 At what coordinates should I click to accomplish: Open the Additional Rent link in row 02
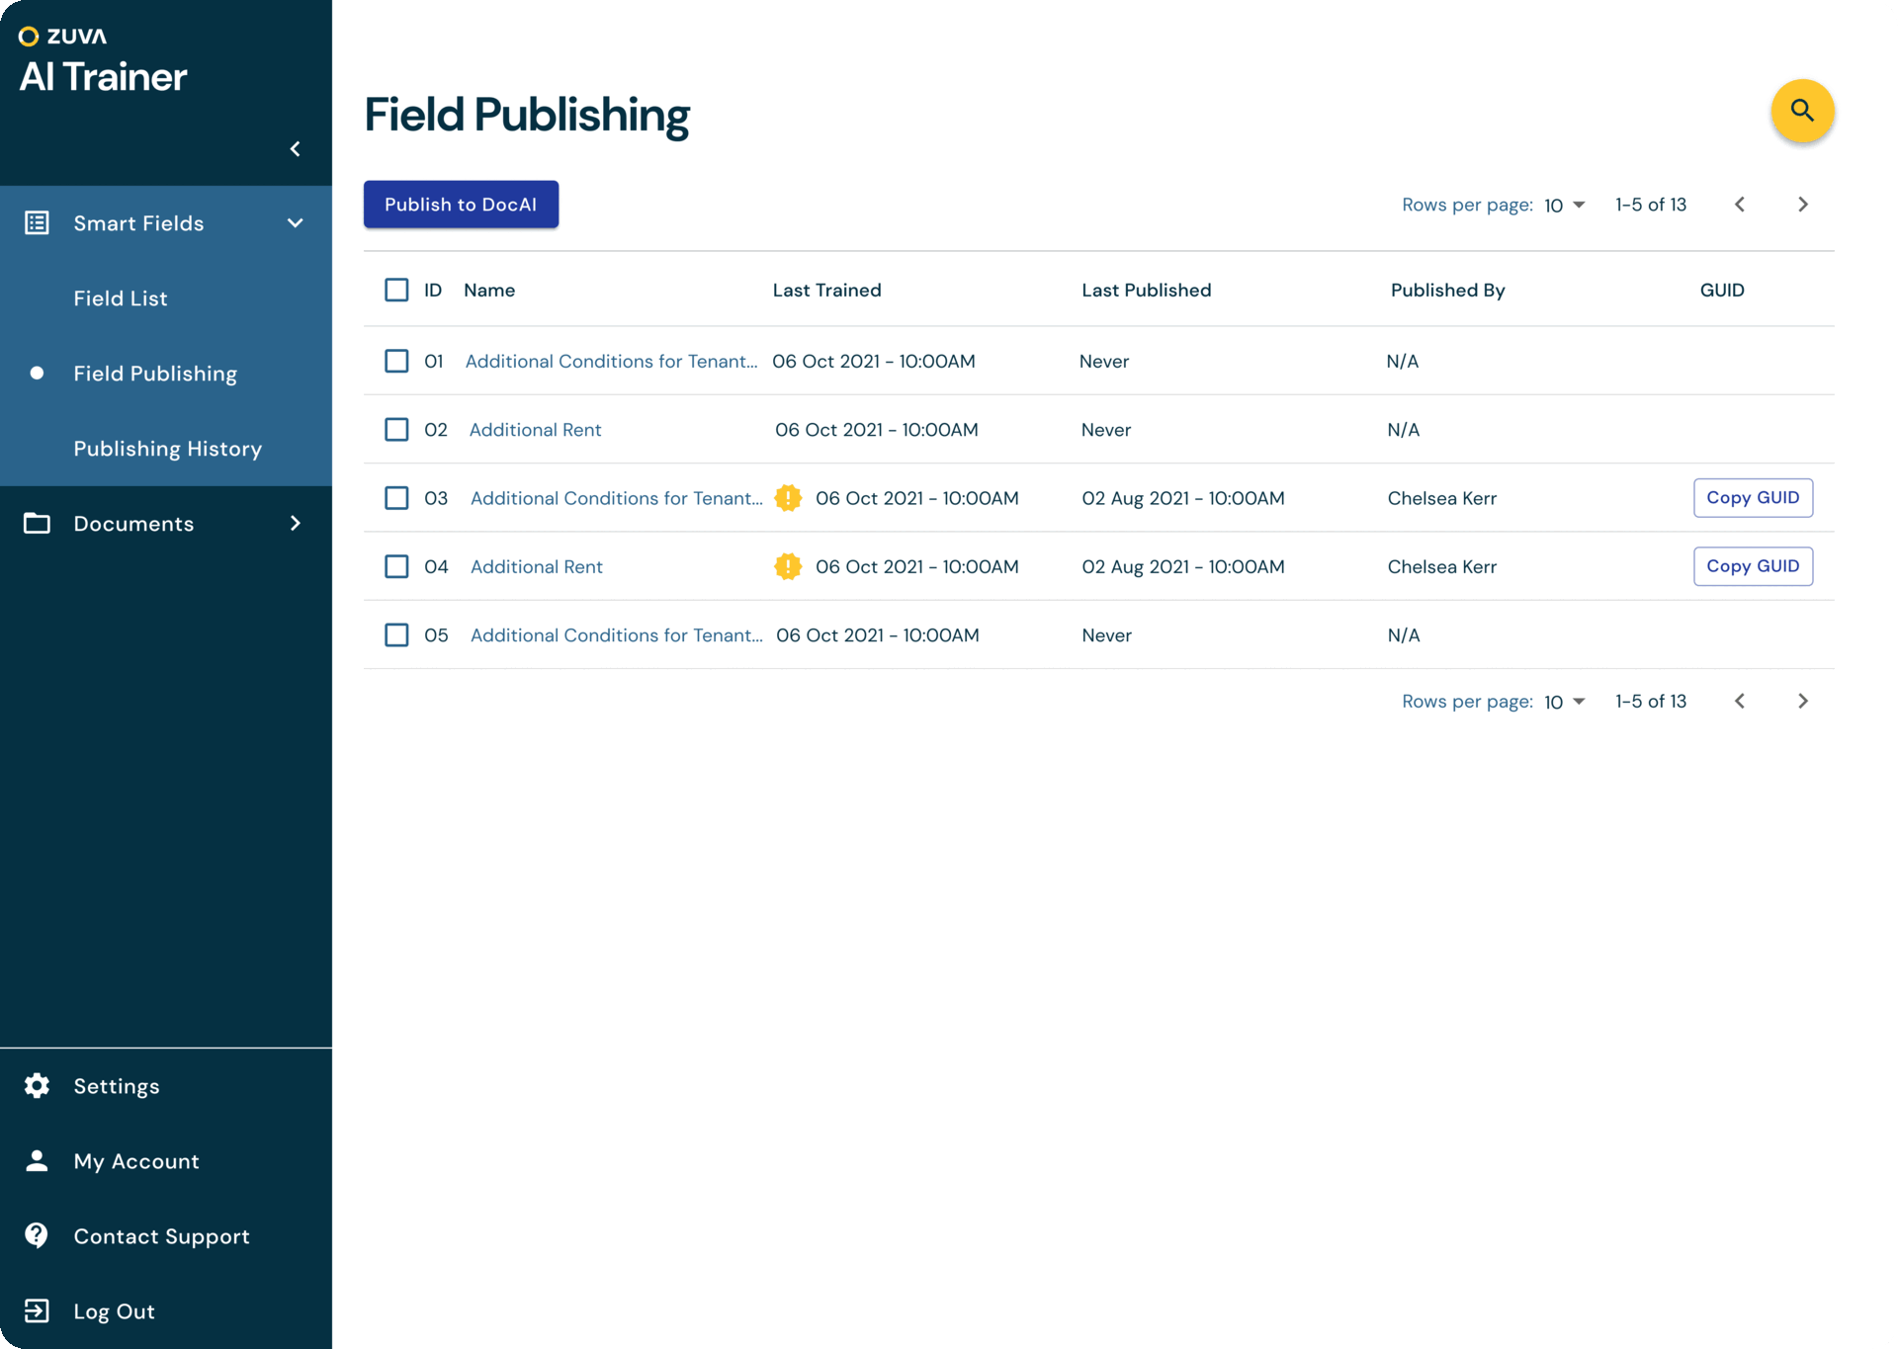[535, 430]
